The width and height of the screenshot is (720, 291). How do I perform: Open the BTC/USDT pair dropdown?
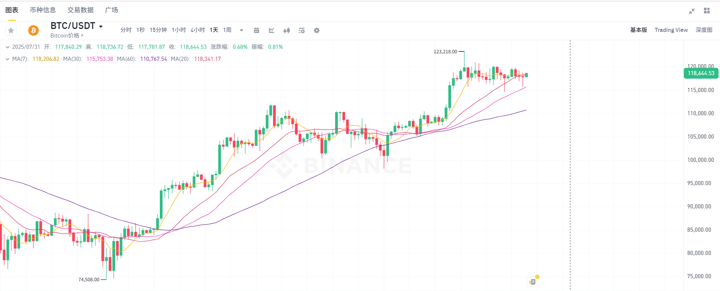click(x=101, y=26)
